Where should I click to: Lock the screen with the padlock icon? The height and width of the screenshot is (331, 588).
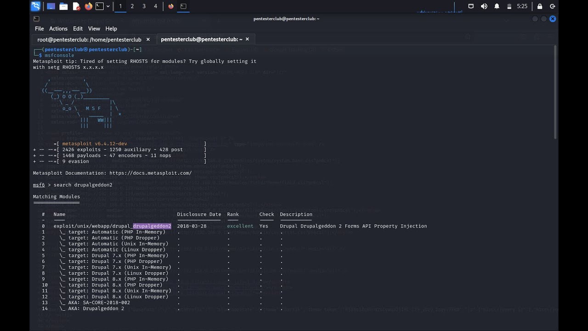(540, 6)
